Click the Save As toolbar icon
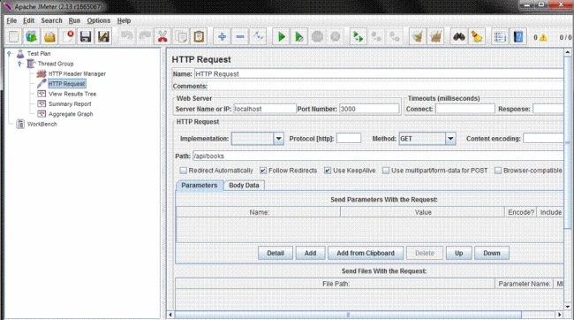The height and width of the screenshot is (320, 574). 103,36
